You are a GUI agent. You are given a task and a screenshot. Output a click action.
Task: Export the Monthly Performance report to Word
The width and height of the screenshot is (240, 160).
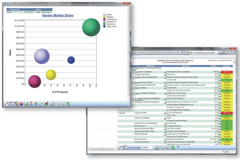[x=167, y=147]
